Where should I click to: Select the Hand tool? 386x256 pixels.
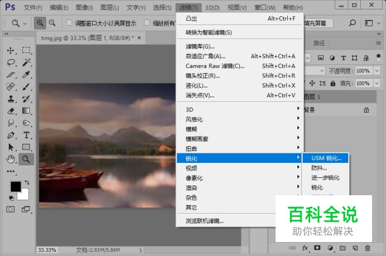(x=11, y=160)
